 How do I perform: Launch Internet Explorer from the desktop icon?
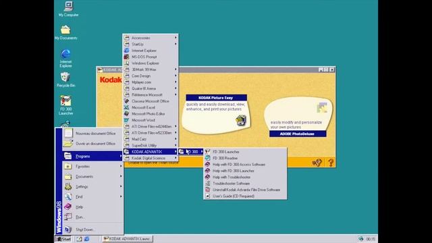click(x=65, y=58)
